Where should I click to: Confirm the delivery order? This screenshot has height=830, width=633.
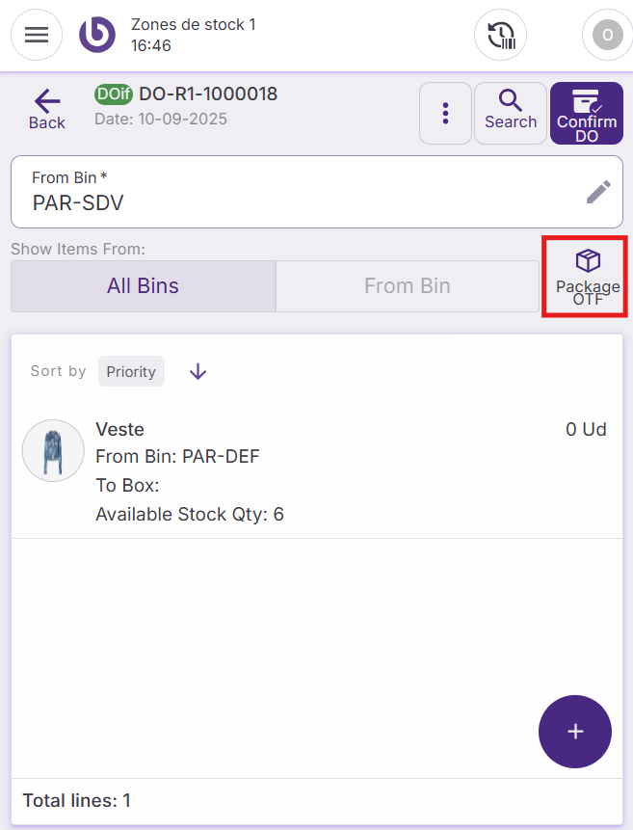586,114
